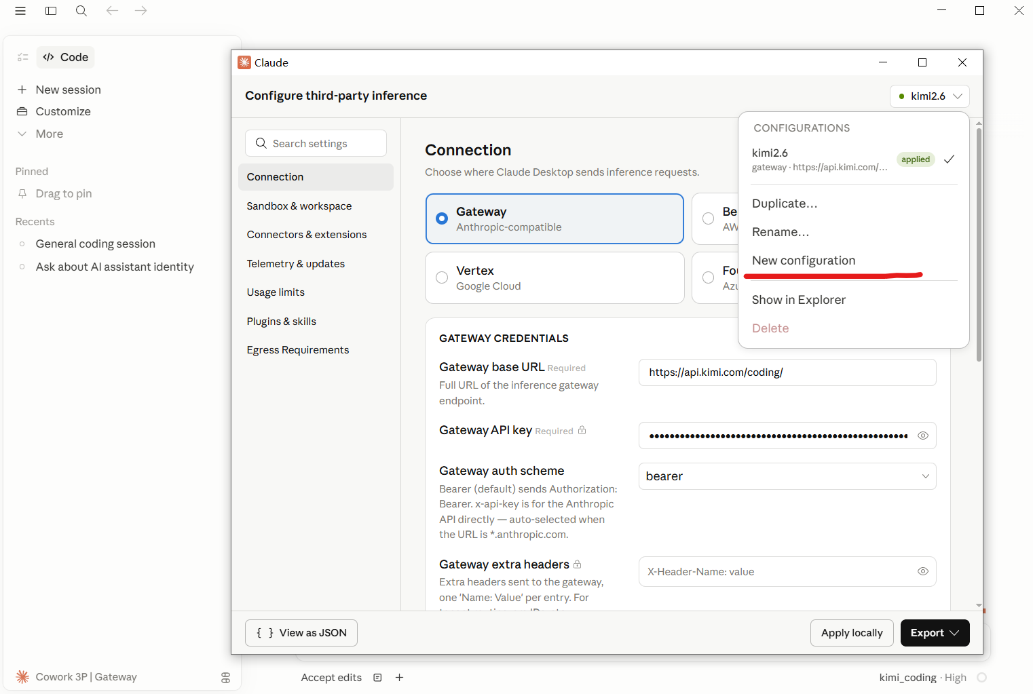
Task: Click the square icon next to Accept edits
Action: tap(378, 677)
